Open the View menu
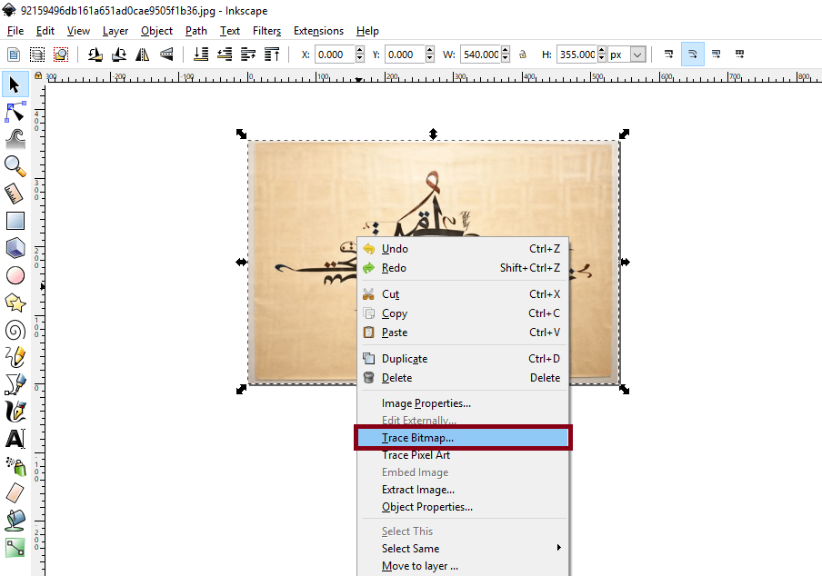 pos(78,31)
